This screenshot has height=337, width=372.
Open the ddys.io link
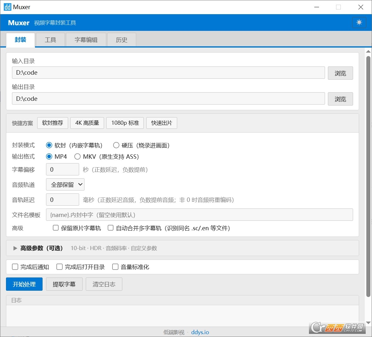tap(200, 332)
